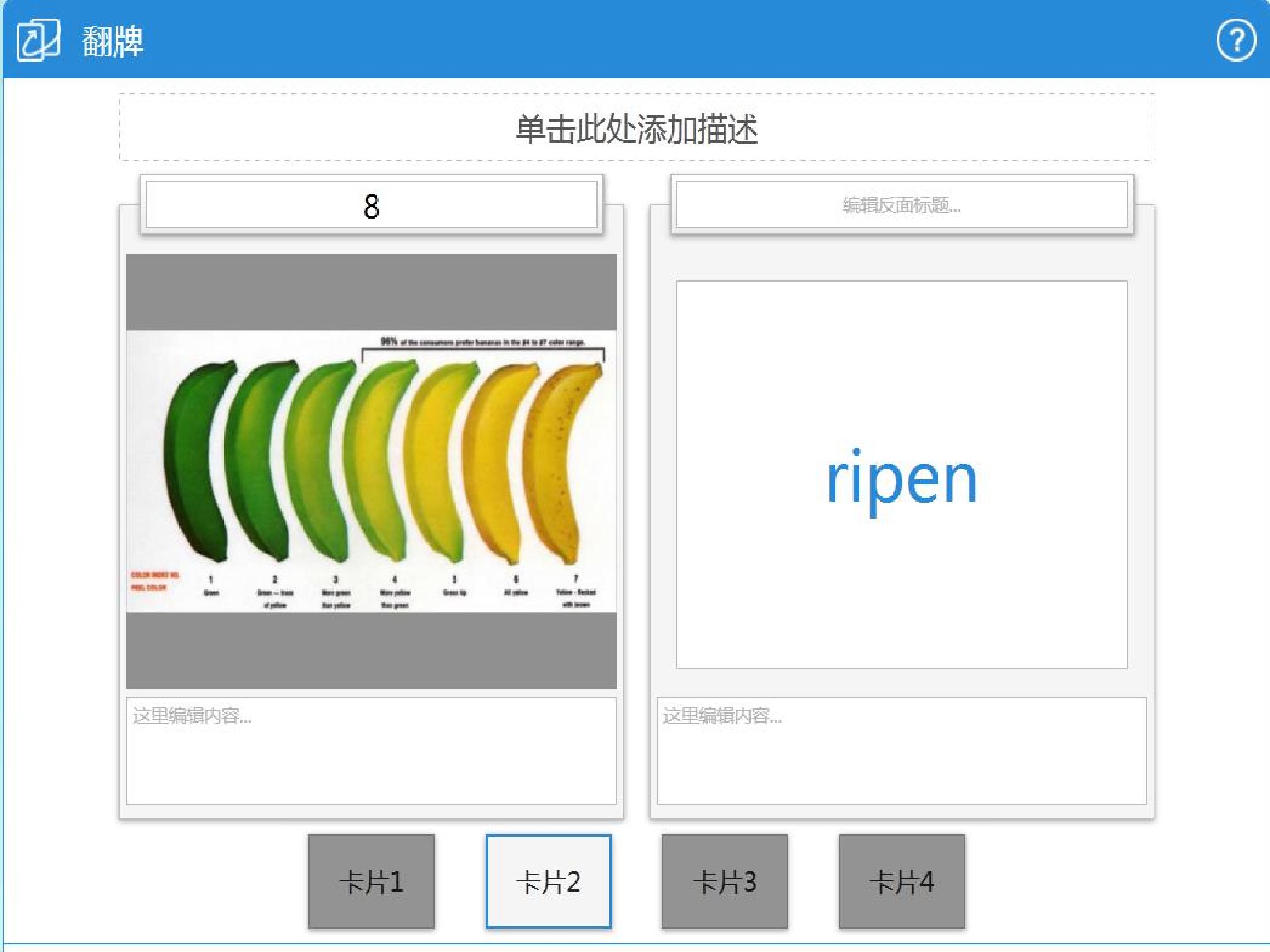The height and width of the screenshot is (952, 1270).
Task: Click the white back-card content box
Action: [x=902, y=475]
